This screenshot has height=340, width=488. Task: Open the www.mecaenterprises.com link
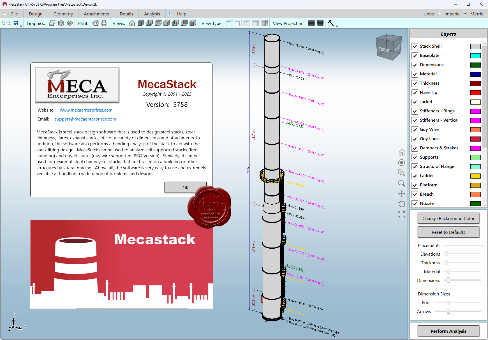click(x=86, y=110)
